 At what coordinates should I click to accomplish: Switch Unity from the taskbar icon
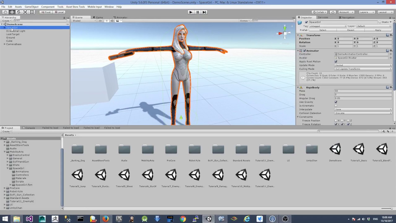209,219
